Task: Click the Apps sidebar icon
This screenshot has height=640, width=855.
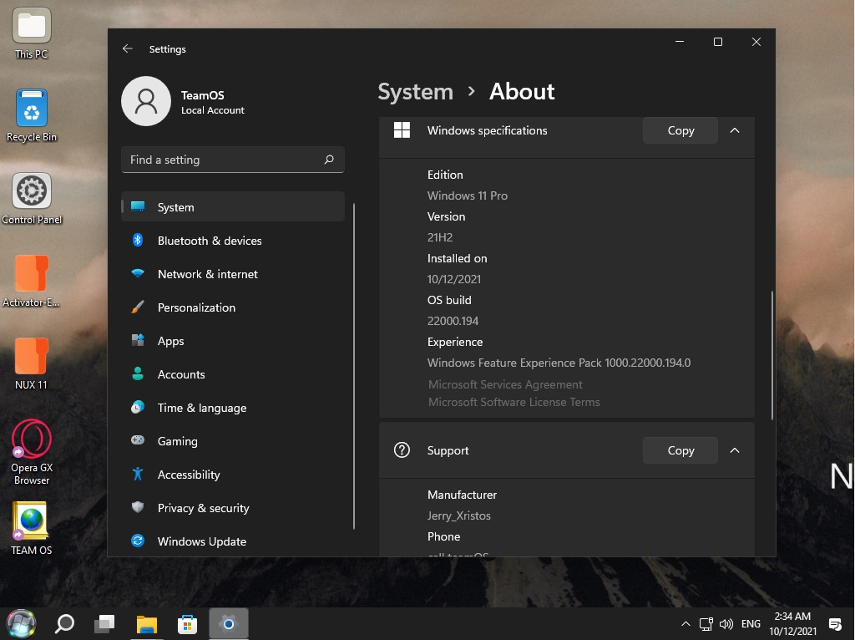Action: coord(138,340)
